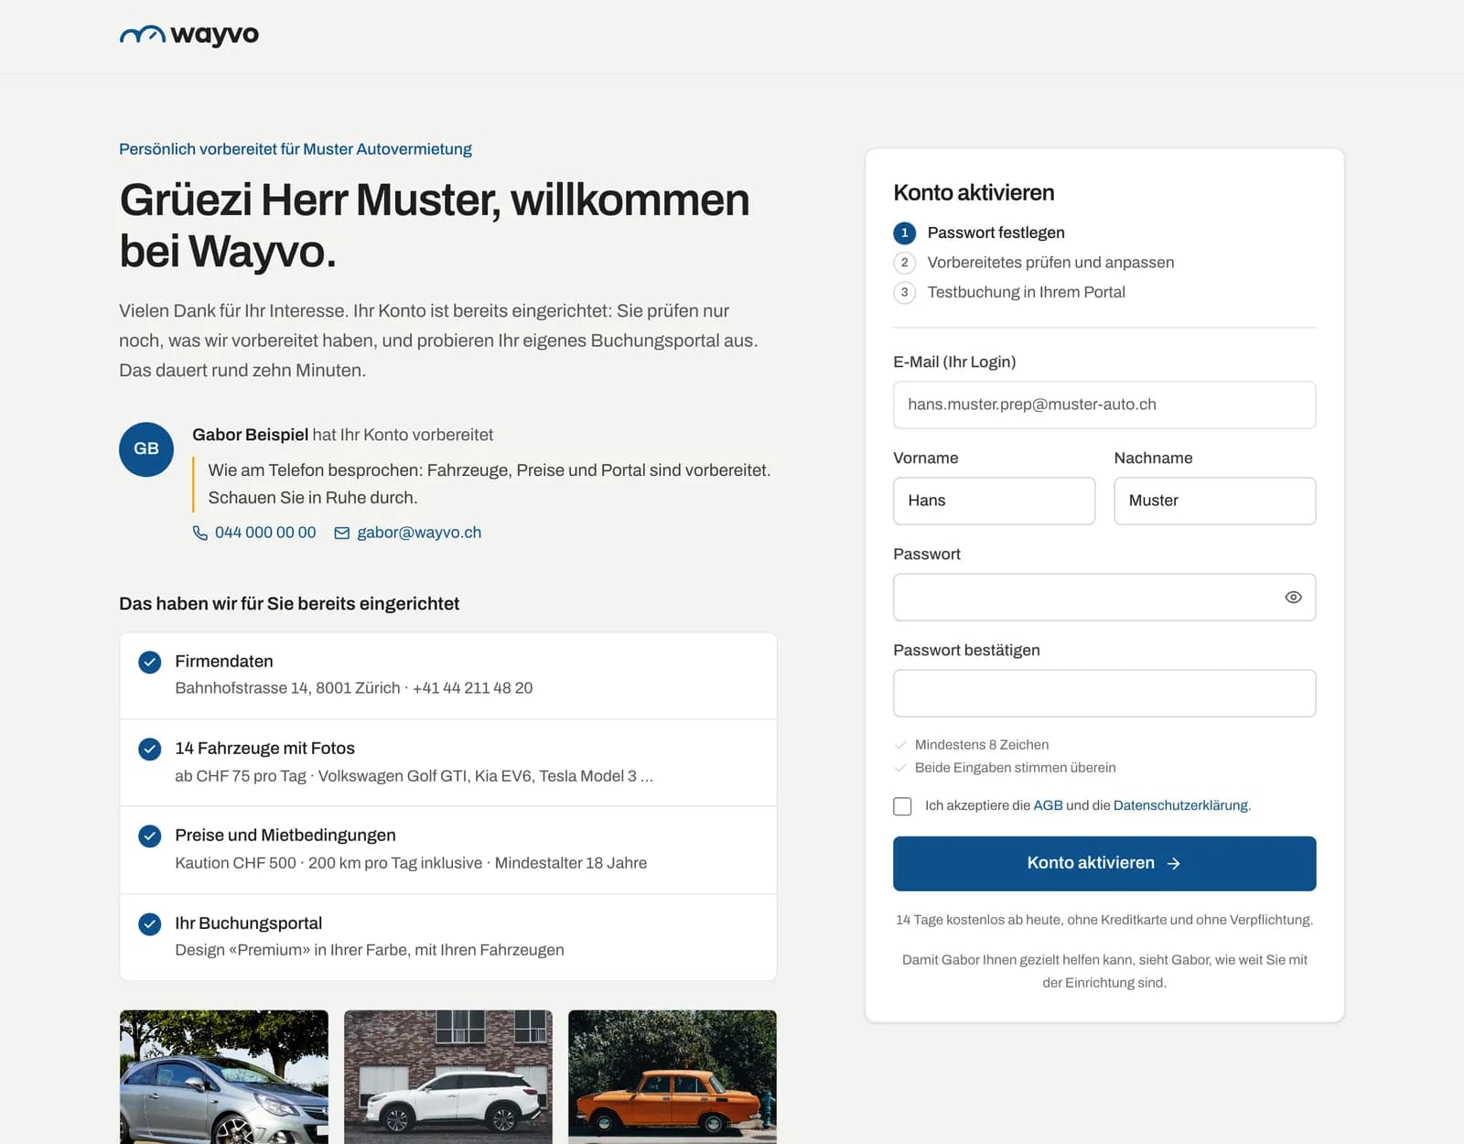Click into the Nachname field

coord(1214,501)
